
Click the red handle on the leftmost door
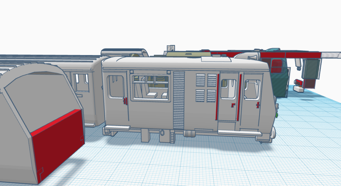pos(125,100)
